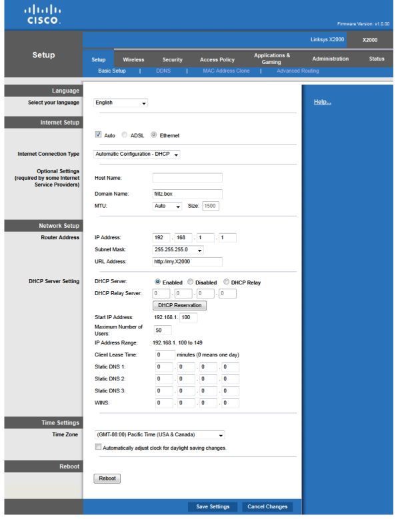Open the MTU mode dropdown

click(x=167, y=207)
